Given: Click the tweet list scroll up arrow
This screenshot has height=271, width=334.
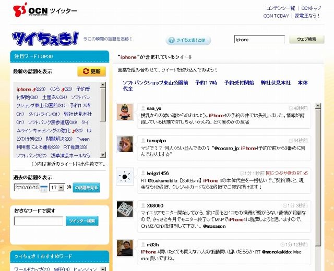Looking at the screenshot, I should pos(318,106).
